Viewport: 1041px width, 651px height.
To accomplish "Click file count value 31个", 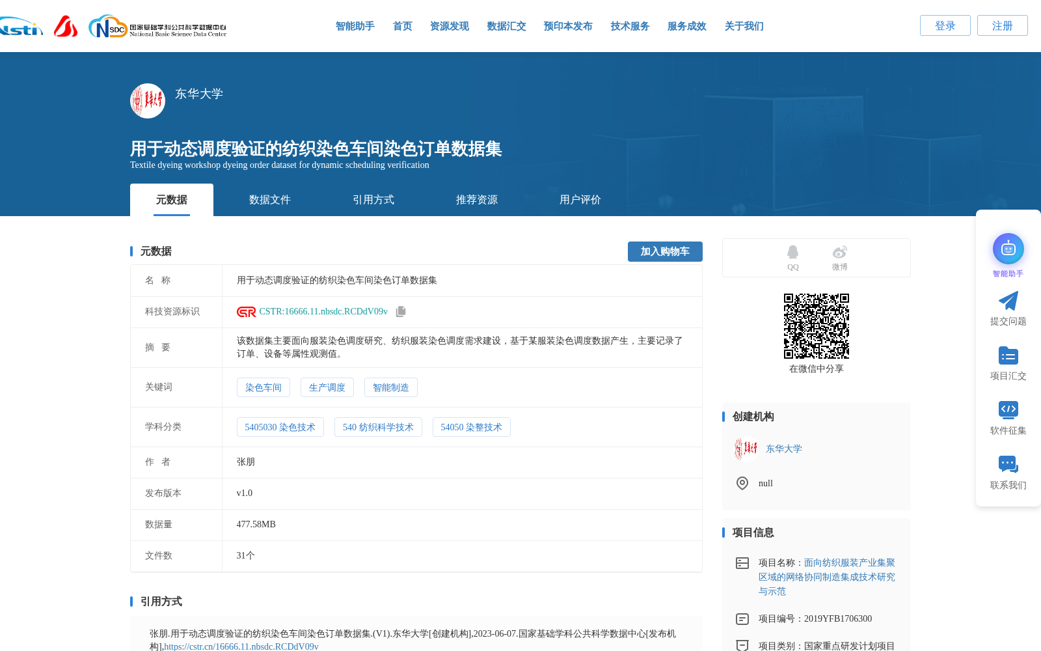I will coord(246,556).
